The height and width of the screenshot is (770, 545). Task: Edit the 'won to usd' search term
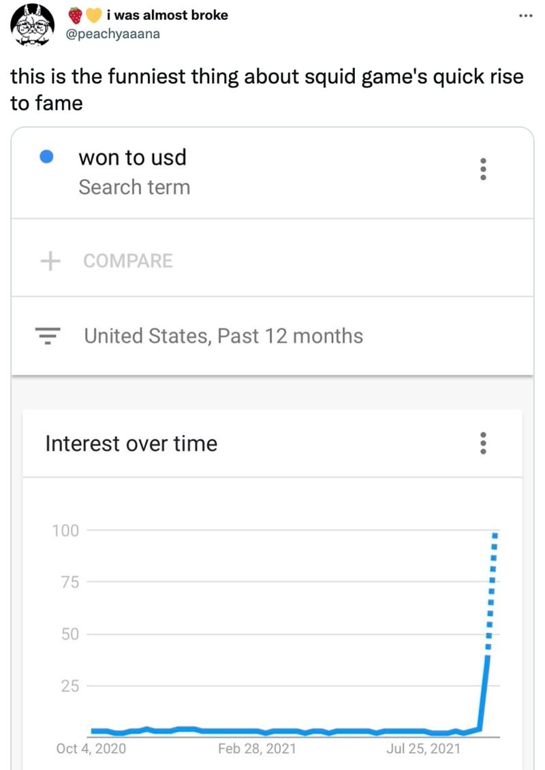(133, 157)
